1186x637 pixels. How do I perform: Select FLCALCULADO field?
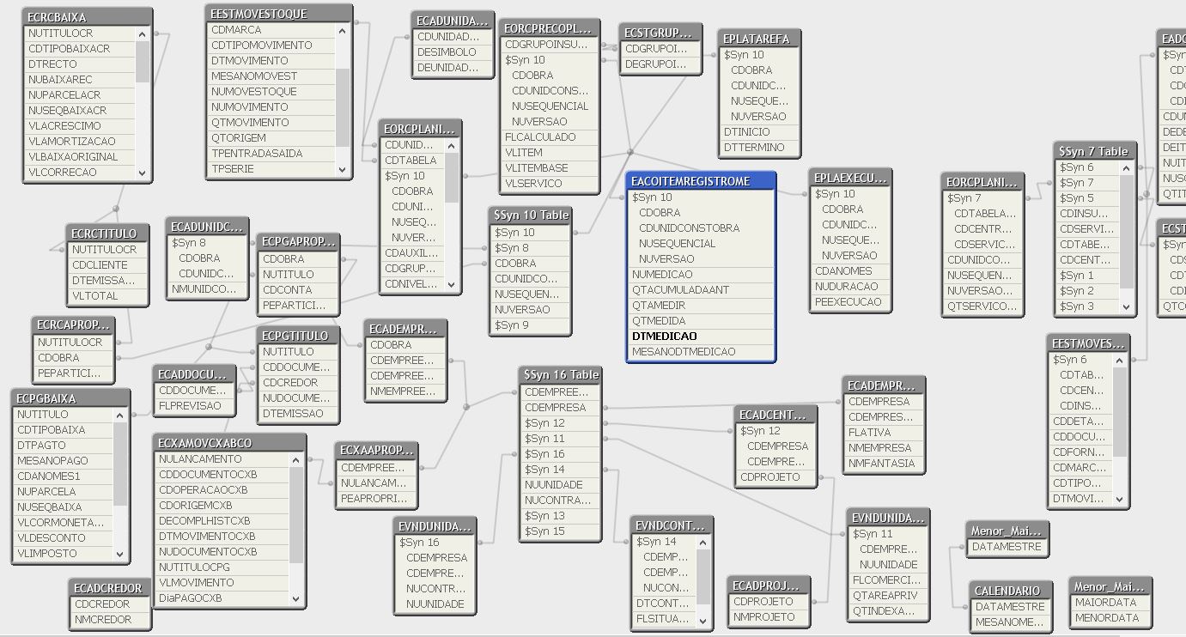pyautogui.click(x=550, y=137)
